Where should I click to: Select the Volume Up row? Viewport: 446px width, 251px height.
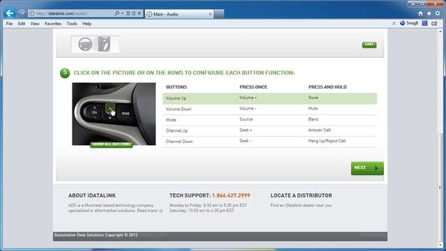(x=270, y=98)
